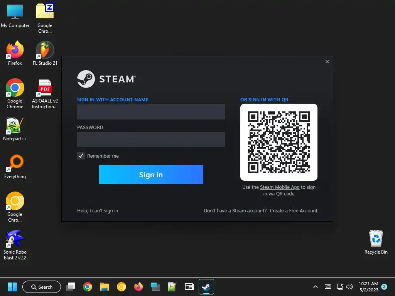Open Notepad++ from the taskbar
Image resolution: width=395 pixels, height=296 pixels.
(x=172, y=287)
